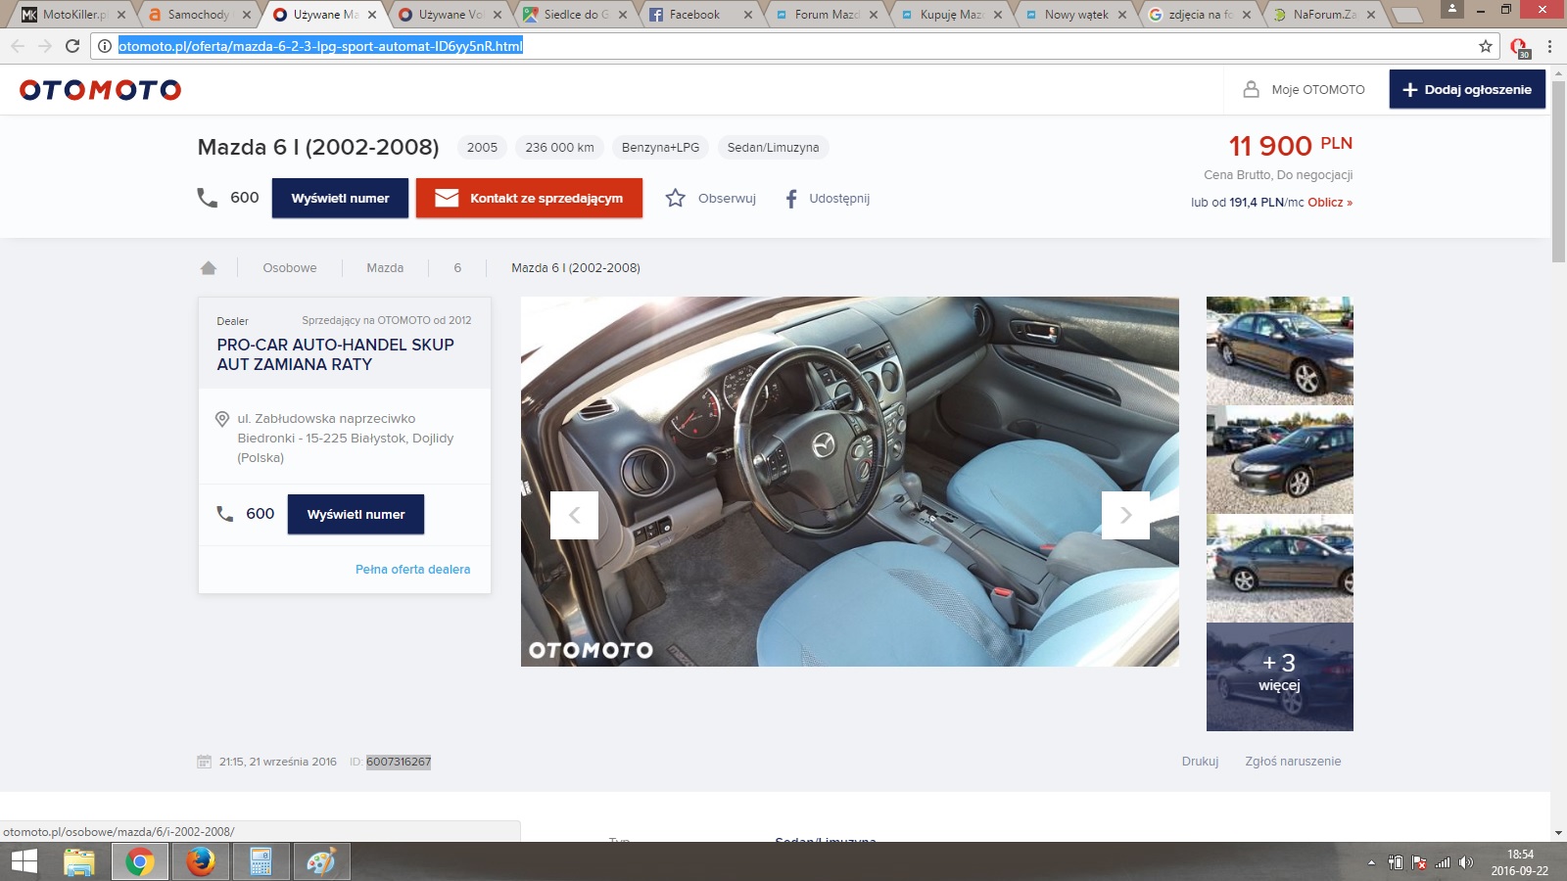Show previous photo in gallery
The height and width of the screenshot is (881, 1567).
[x=574, y=515]
